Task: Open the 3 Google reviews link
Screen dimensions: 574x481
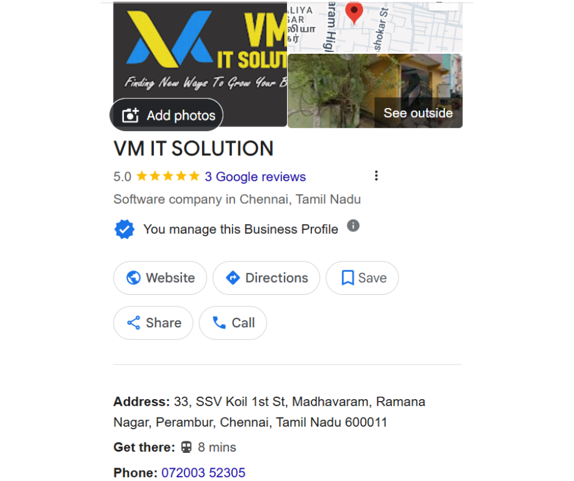Action: coord(255,177)
